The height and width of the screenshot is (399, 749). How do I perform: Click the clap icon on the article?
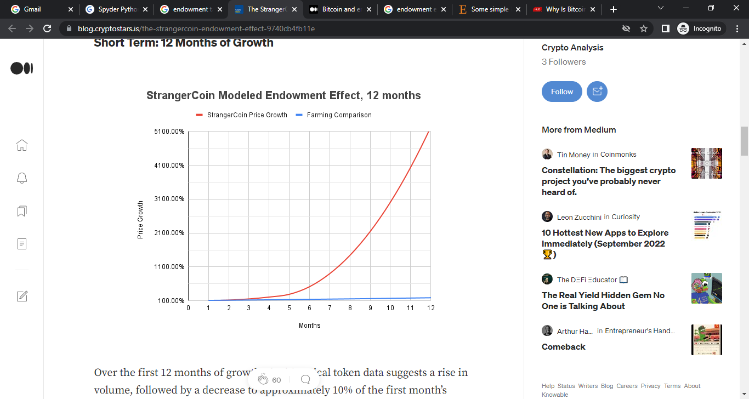pos(263,380)
